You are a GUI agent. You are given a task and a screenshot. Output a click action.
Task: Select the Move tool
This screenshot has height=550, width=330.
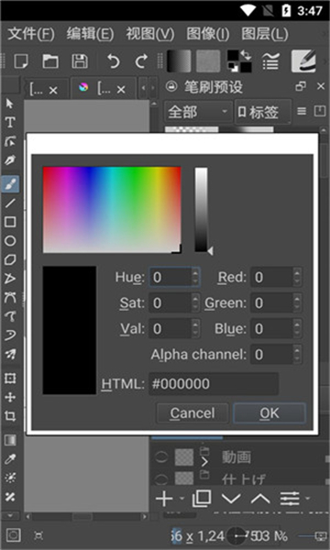click(x=10, y=397)
